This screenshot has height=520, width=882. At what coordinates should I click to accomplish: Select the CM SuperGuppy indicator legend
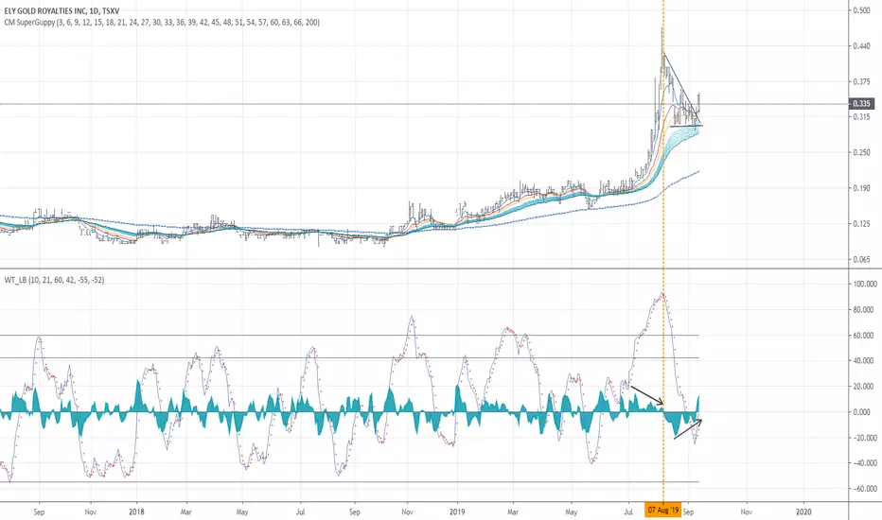pyautogui.click(x=162, y=23)
